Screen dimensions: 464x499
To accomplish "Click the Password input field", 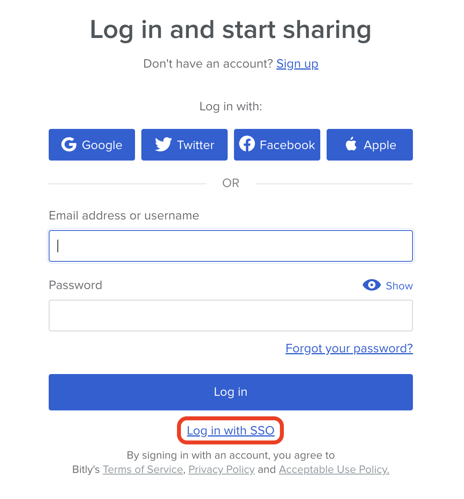I will tap(230, 315).
